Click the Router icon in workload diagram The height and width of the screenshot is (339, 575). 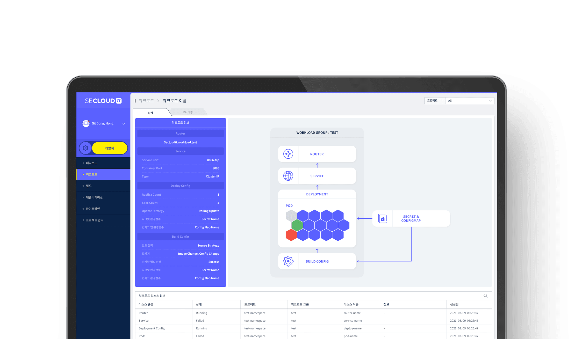288,154
